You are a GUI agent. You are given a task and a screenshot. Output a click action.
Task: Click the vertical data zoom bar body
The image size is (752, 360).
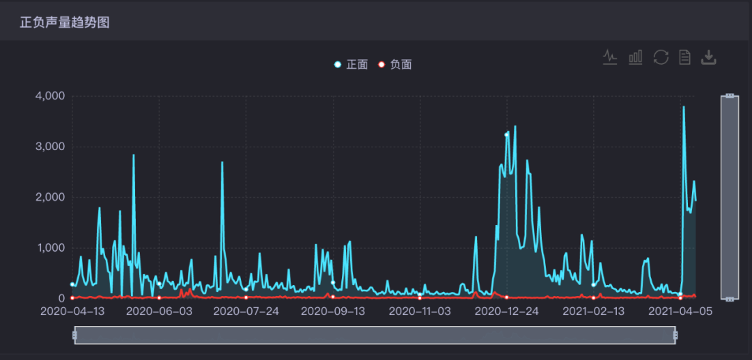730,197
